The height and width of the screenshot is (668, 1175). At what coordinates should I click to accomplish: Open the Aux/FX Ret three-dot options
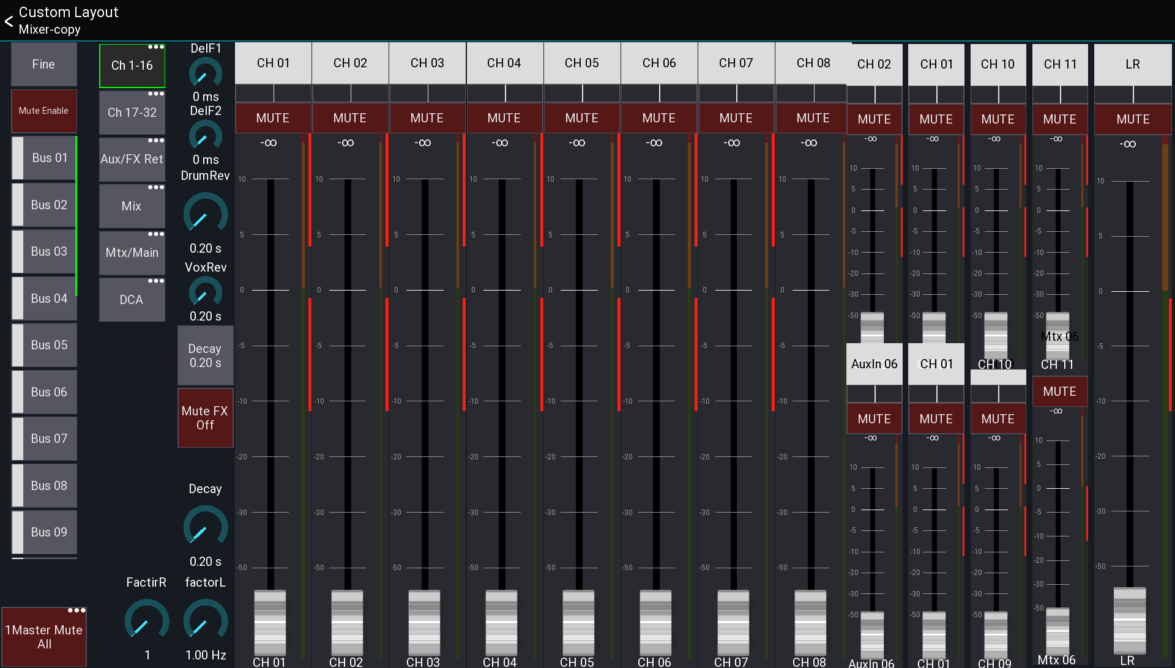pyautogui.click(x=156, y=141)
